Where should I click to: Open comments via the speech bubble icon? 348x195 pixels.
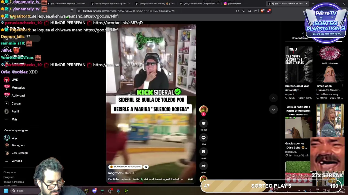203,138
